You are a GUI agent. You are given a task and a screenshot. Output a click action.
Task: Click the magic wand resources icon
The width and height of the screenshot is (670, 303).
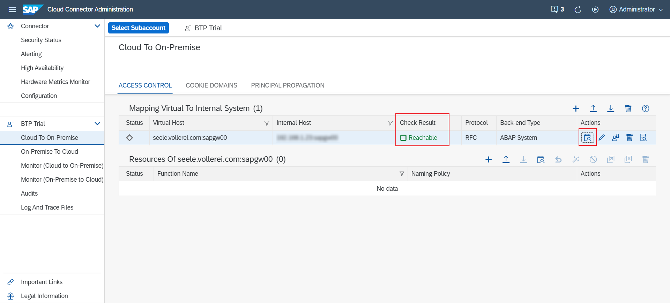point(576,159)
